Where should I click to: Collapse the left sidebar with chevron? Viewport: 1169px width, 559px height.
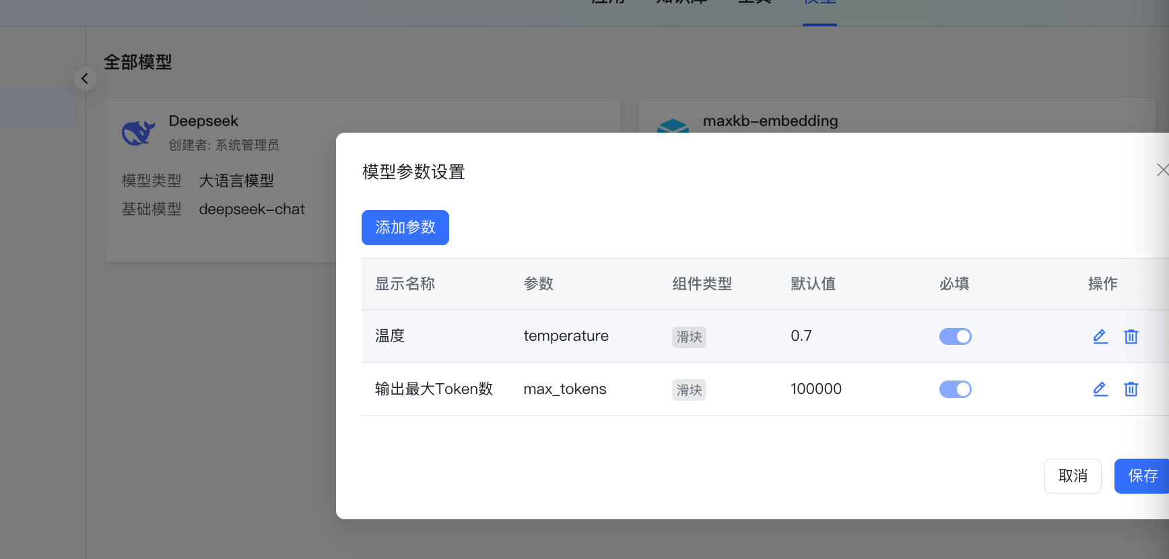[x=85, y=79]
